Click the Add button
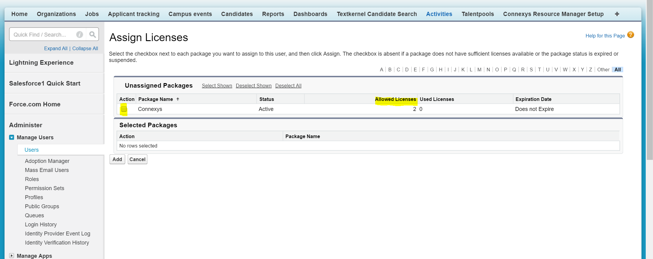Screen dimensions: 653x259 [117, 159]
